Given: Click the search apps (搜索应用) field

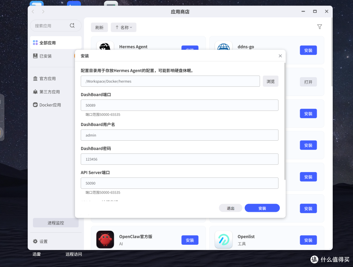Looking at the screenshot, I should click(56, 26).
